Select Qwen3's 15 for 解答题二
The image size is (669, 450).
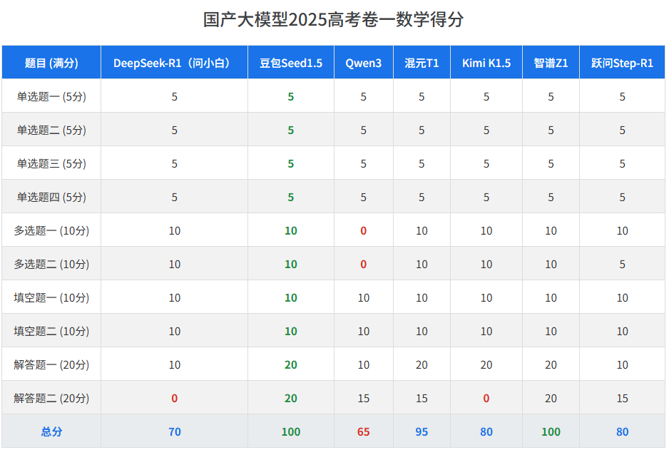pyautogui.click(x=364, y=399)
